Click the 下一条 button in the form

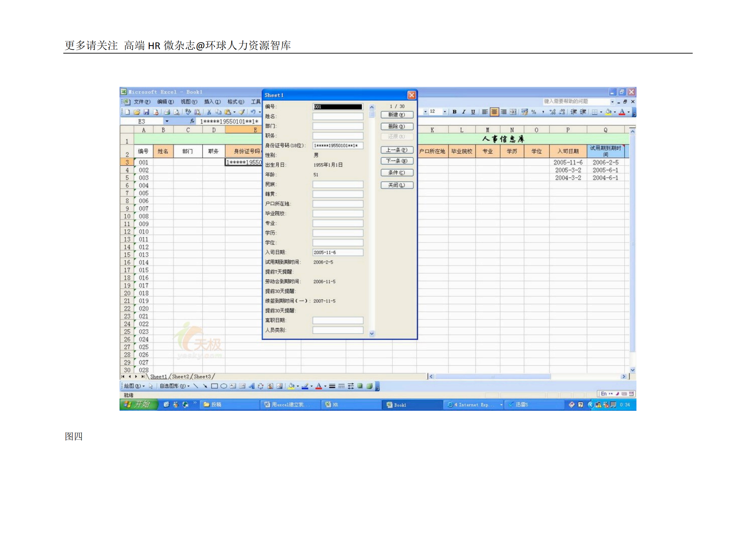[397, 161]
